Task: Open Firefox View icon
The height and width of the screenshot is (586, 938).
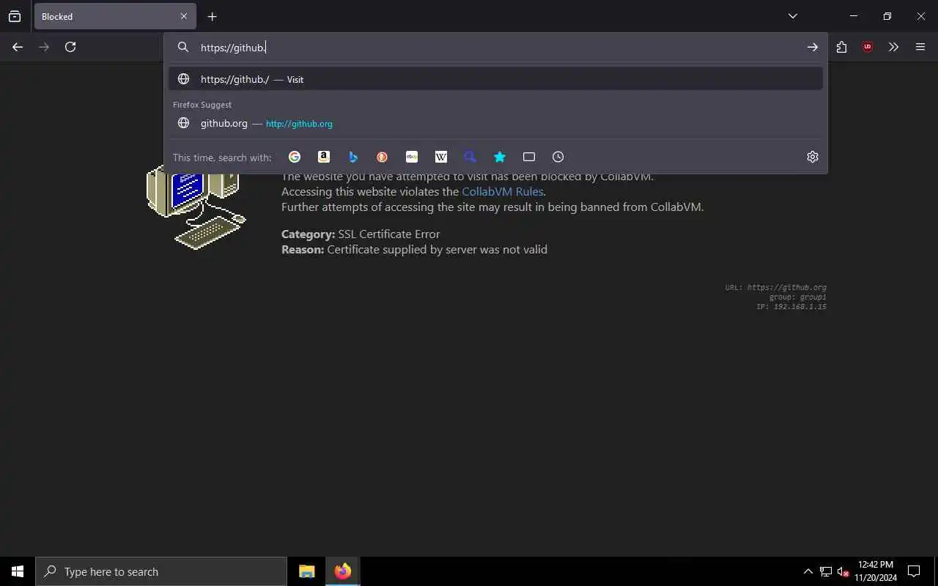Action: [x=15, y=16]
